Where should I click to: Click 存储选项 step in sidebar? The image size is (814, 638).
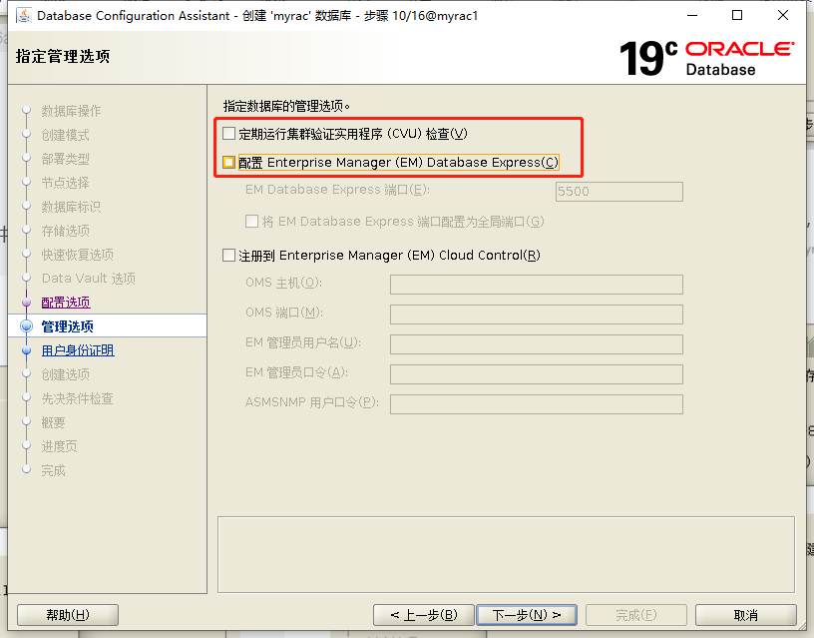pyautogui.click(x=66, y=231)
